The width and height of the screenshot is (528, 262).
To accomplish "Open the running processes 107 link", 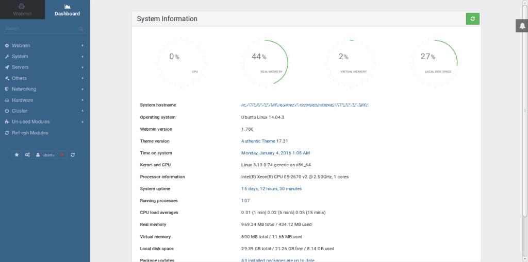I will [245, 201].
